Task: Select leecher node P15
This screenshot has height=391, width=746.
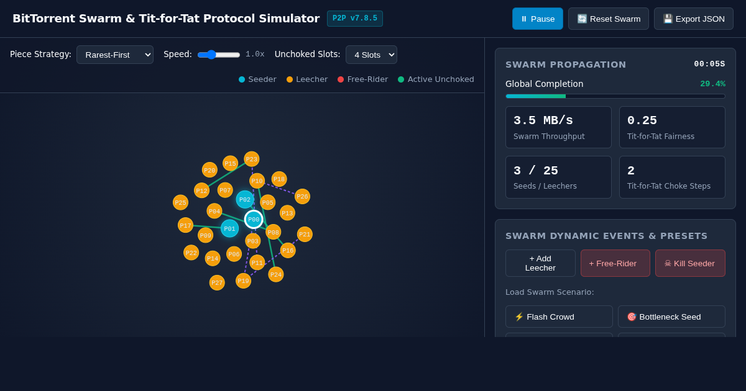Action: coord(230,163)
